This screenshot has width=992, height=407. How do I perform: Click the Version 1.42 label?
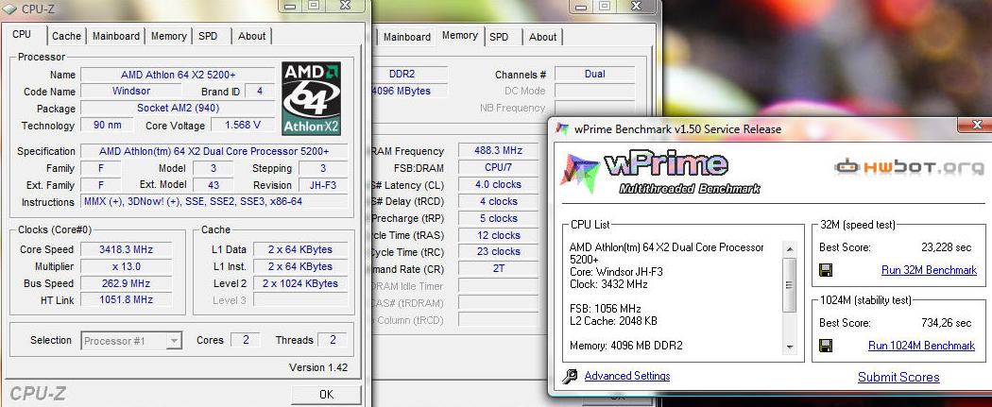(318, 367)
